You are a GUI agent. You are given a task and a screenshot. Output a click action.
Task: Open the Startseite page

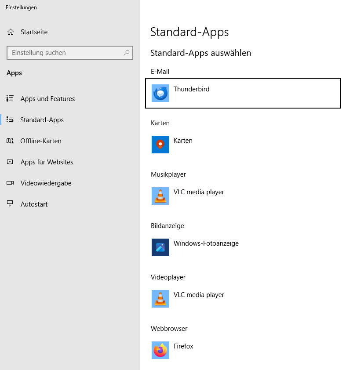[70, 32]
